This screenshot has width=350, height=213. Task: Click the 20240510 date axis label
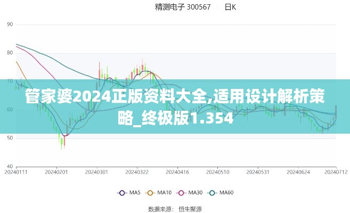pos(218,172)
